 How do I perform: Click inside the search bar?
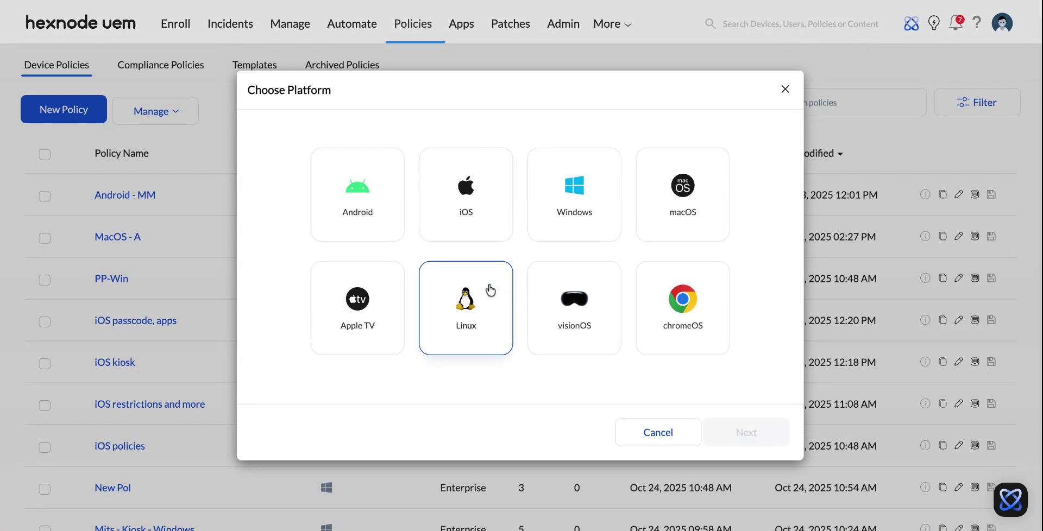point(799,23)
